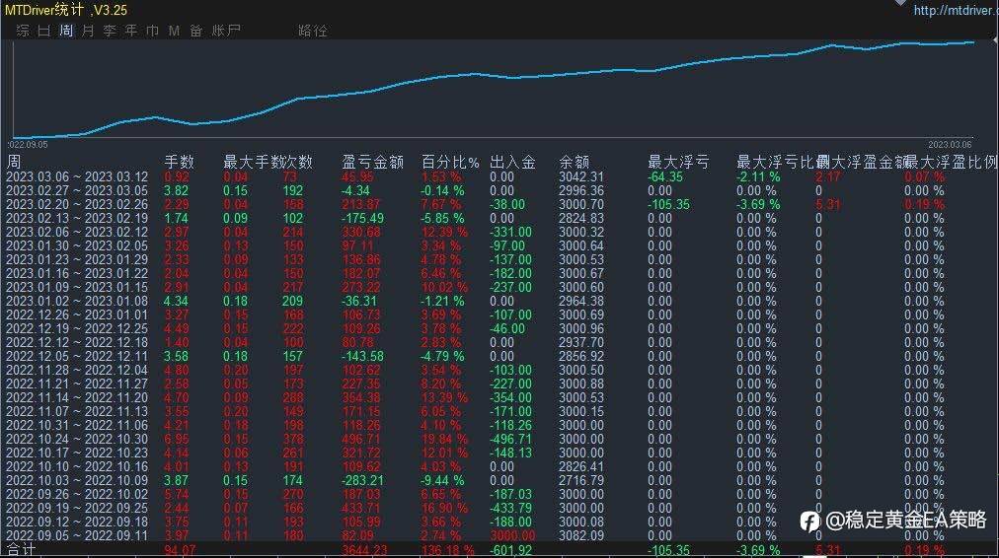Click total profit 3644.23
The image size is (999, 558).
click(x=364, y=550)
